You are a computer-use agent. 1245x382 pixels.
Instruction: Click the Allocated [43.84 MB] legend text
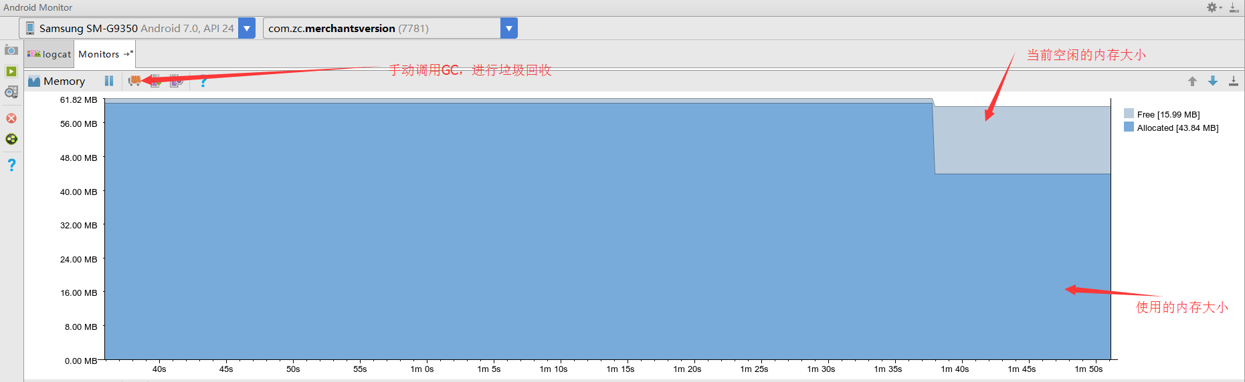coord(1178,128)
